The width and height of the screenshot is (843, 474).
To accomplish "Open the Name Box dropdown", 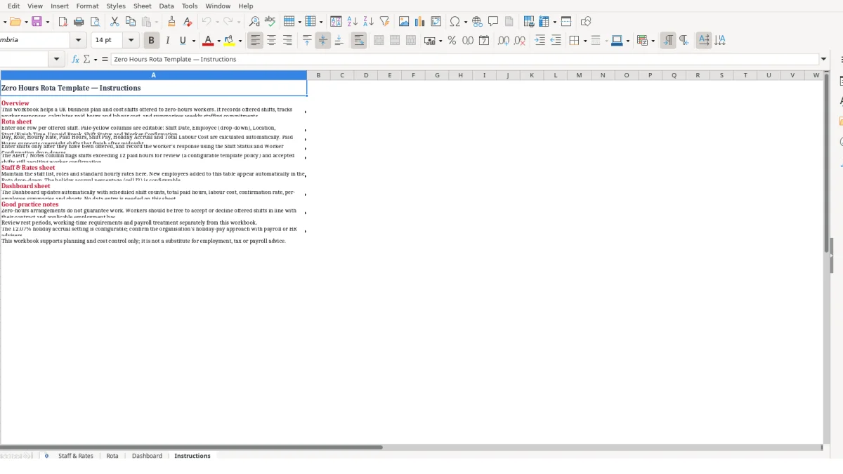I will tap(58, 60).
